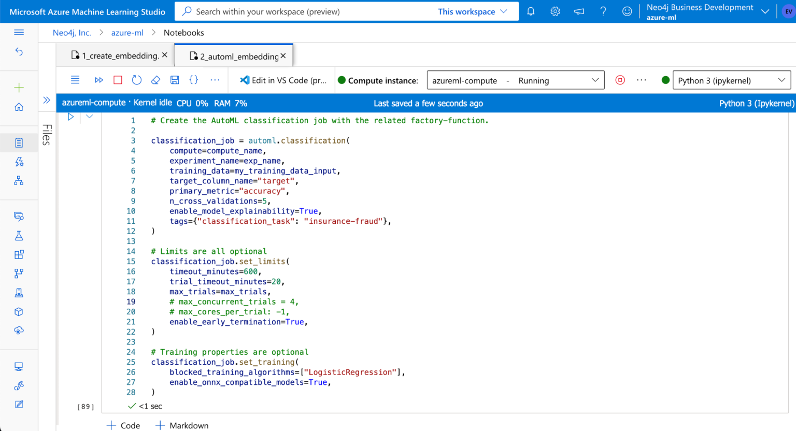Restart the kernel via the circular arrow icon
796x431 pixels.
pyautogui.click(x=136, y=80)
